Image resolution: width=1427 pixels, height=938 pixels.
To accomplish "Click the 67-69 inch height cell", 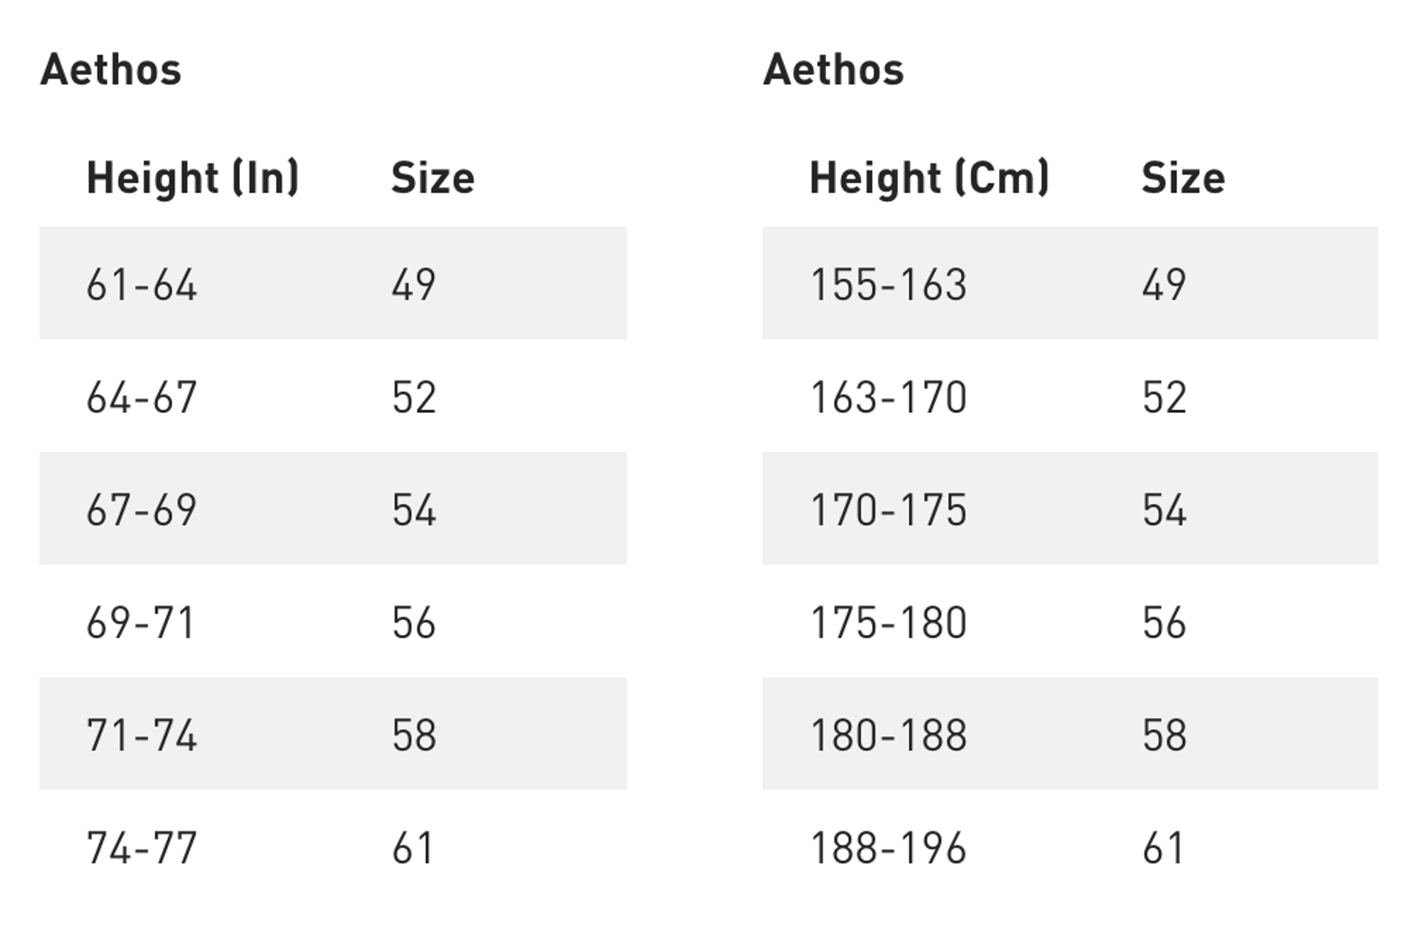I will (x=142, y=510).
